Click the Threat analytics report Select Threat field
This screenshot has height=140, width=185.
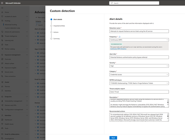coord(139,92)
